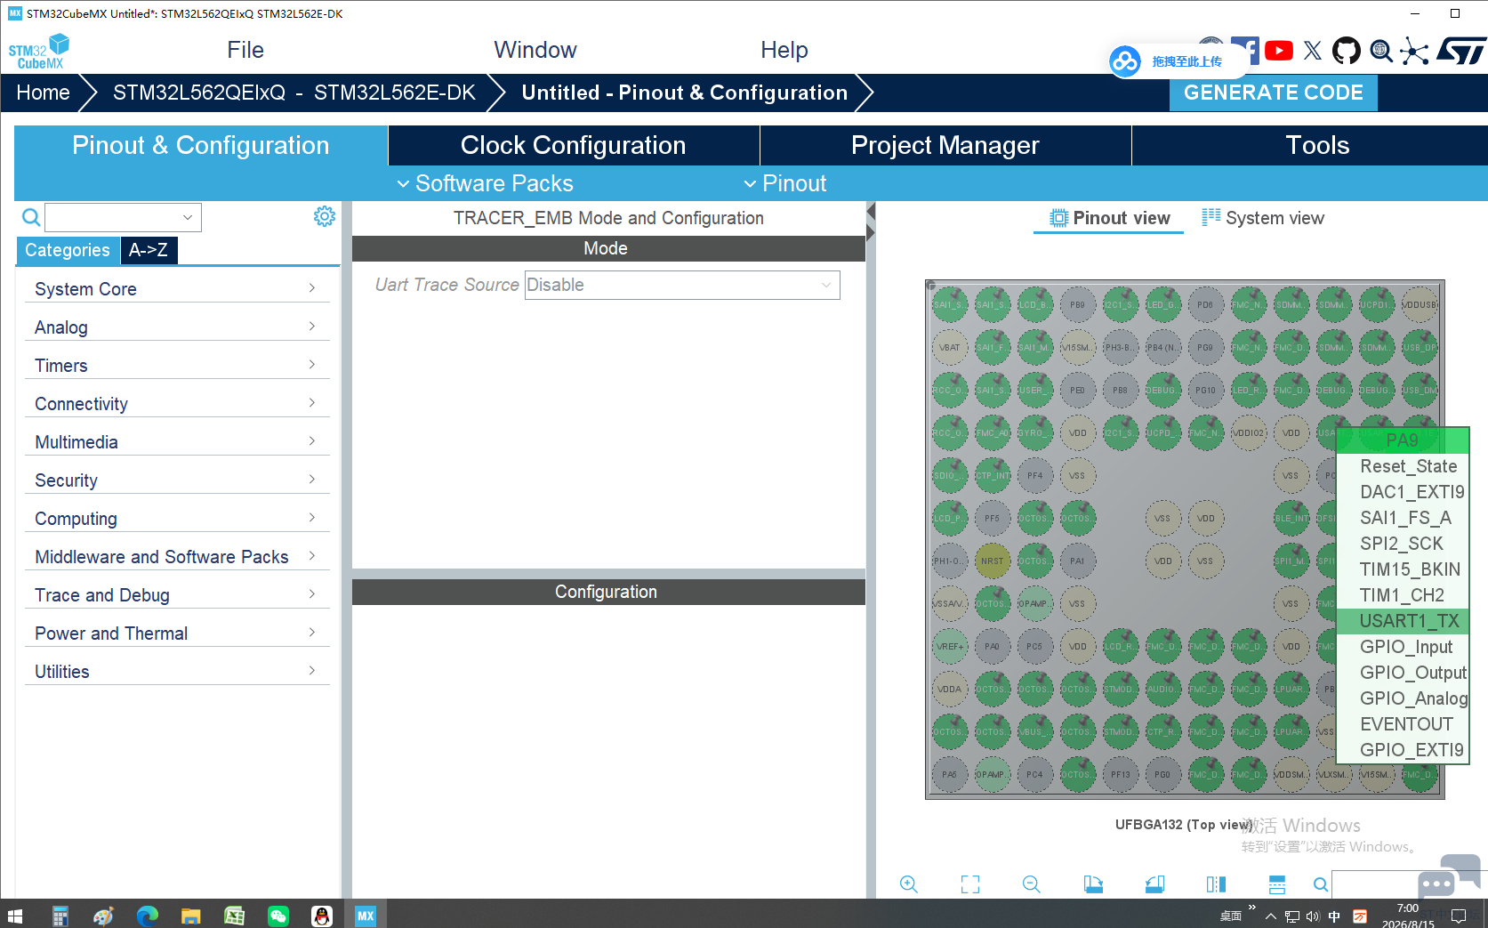This screenshot has height=928, width=1488.
Task: Switch to the A->Z list tab
Action: click(x=149, y=250)
